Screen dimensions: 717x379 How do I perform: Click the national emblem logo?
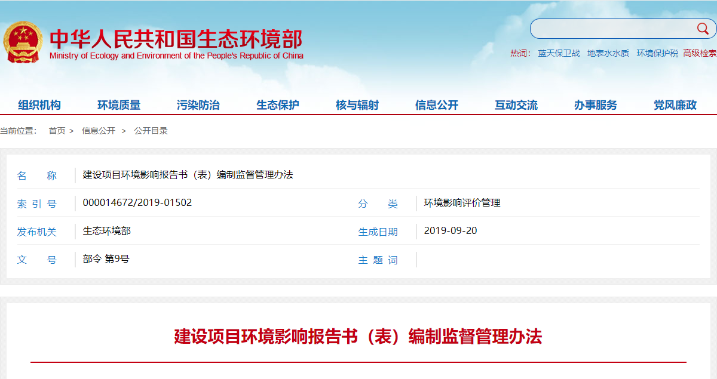[x=23, y=42]
